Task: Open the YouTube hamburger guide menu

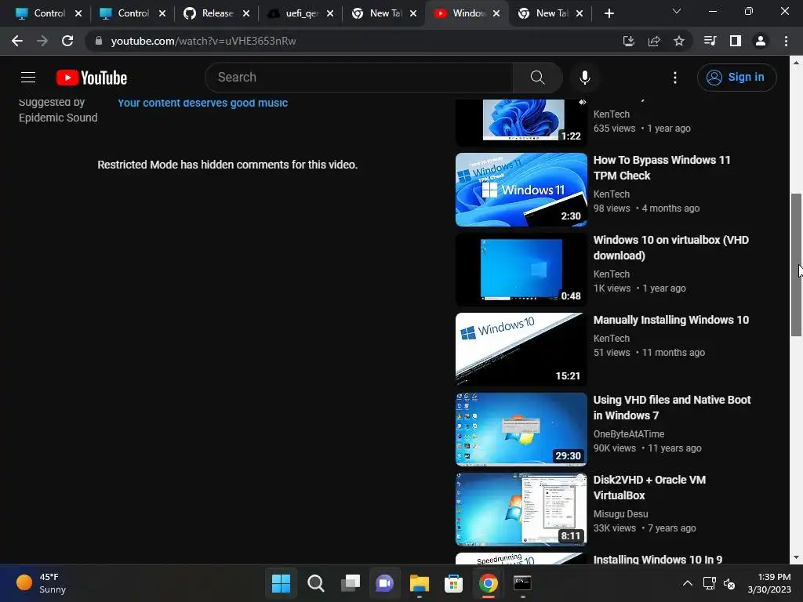Action: click(28, 78)
